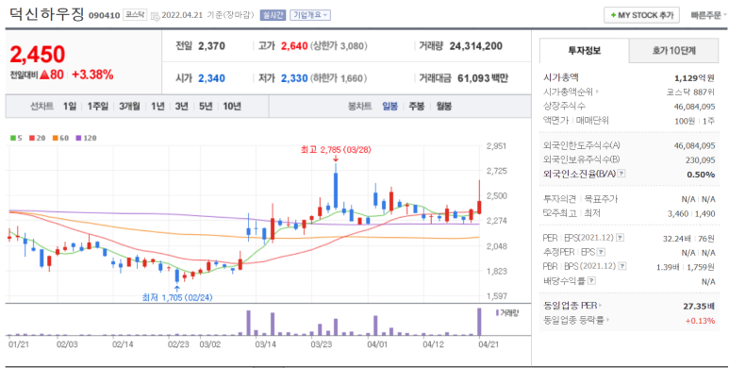Click the 최고 2,785 (03/28) chart marker
Screen dimensions: 729x368
click(x=336, y=150)
